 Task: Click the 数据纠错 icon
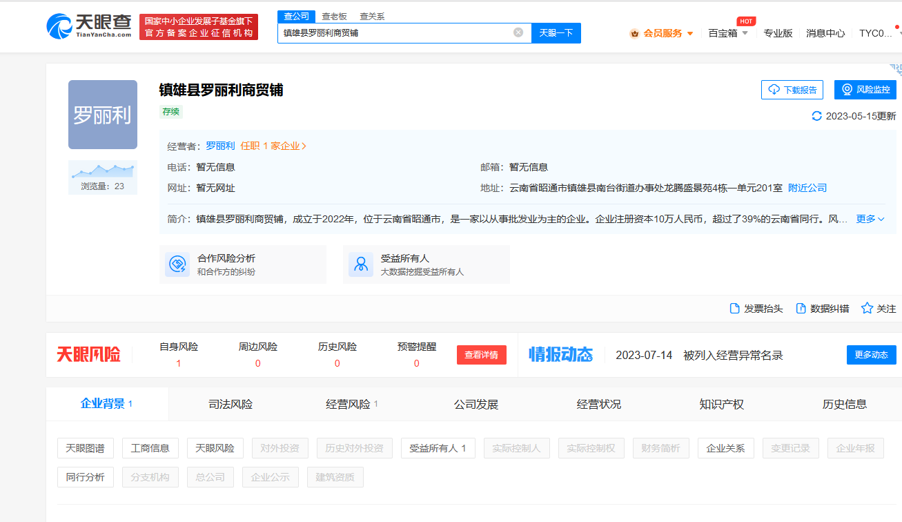[801, 309]
